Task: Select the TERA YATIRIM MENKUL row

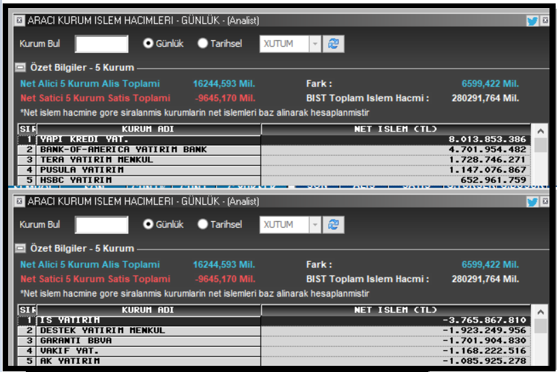Action: click(x=274, y=160)
